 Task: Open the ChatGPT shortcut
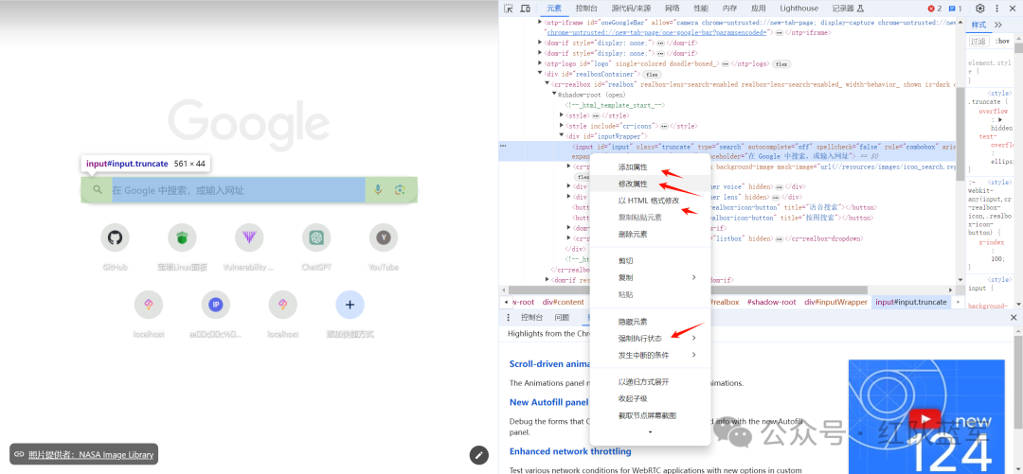315,237
